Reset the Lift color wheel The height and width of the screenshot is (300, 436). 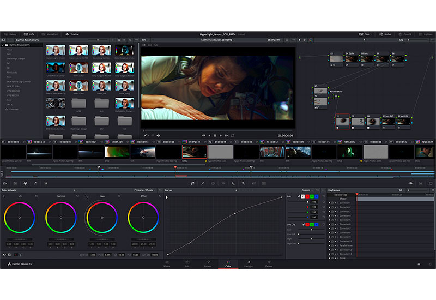37,196
